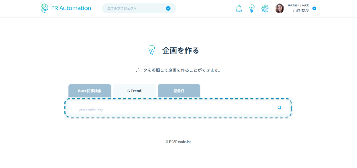Image resolution: width=357 pixels, height=168 pixels.
Task: Open the 記念日 tab
Action: pos(179,91)
